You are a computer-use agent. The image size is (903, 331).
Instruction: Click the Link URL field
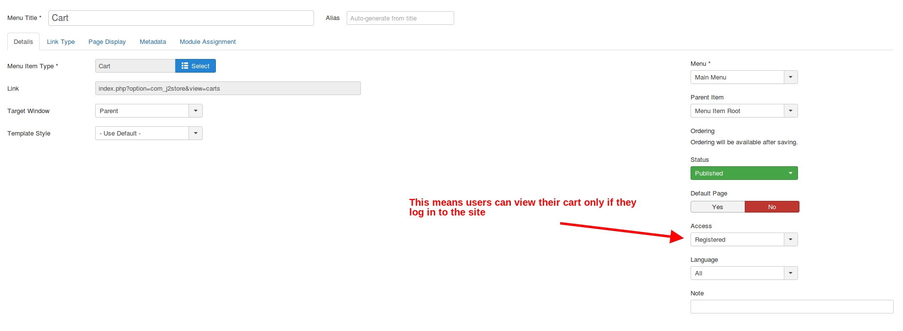228,88
